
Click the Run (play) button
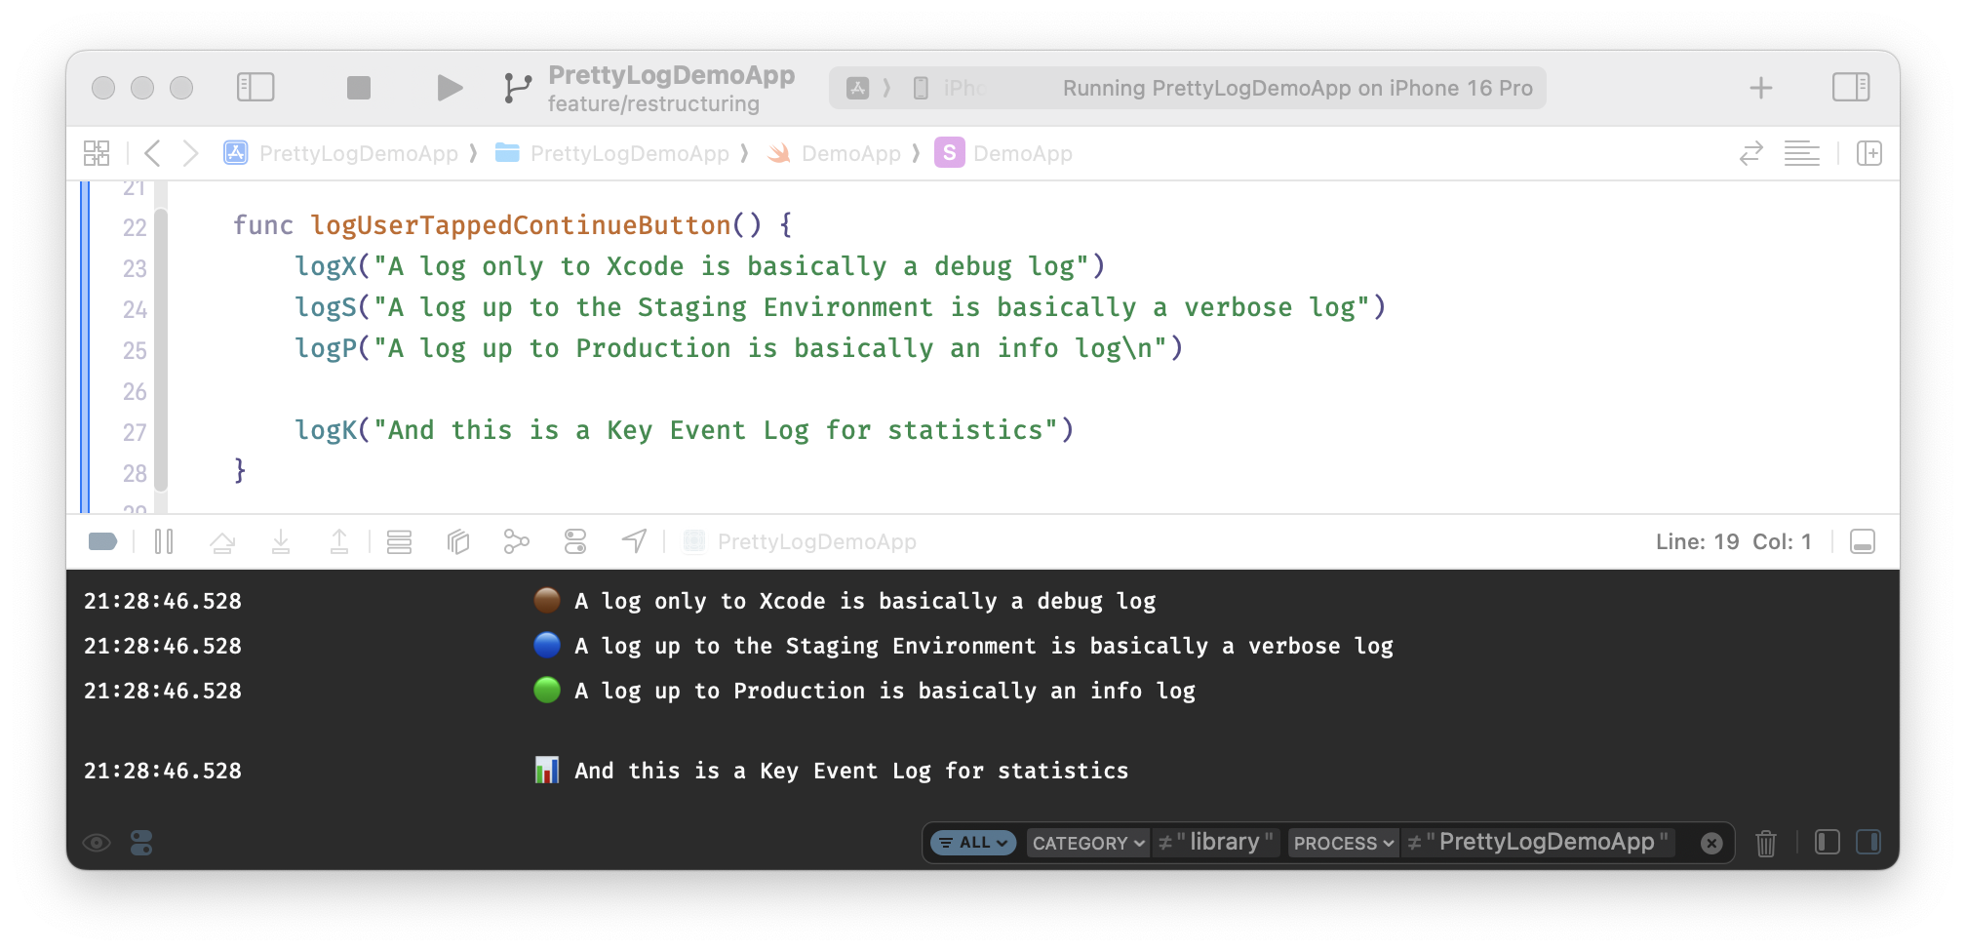449,88
